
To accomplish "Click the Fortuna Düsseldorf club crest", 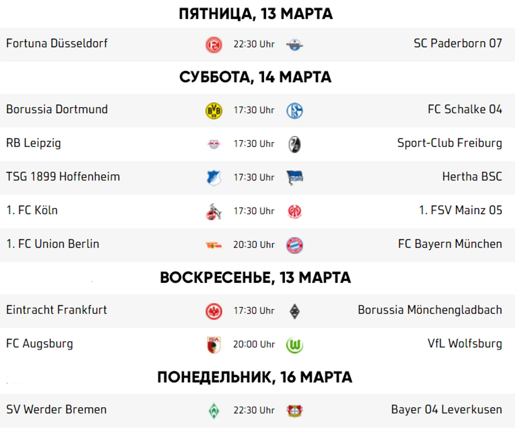I will 214,45.
